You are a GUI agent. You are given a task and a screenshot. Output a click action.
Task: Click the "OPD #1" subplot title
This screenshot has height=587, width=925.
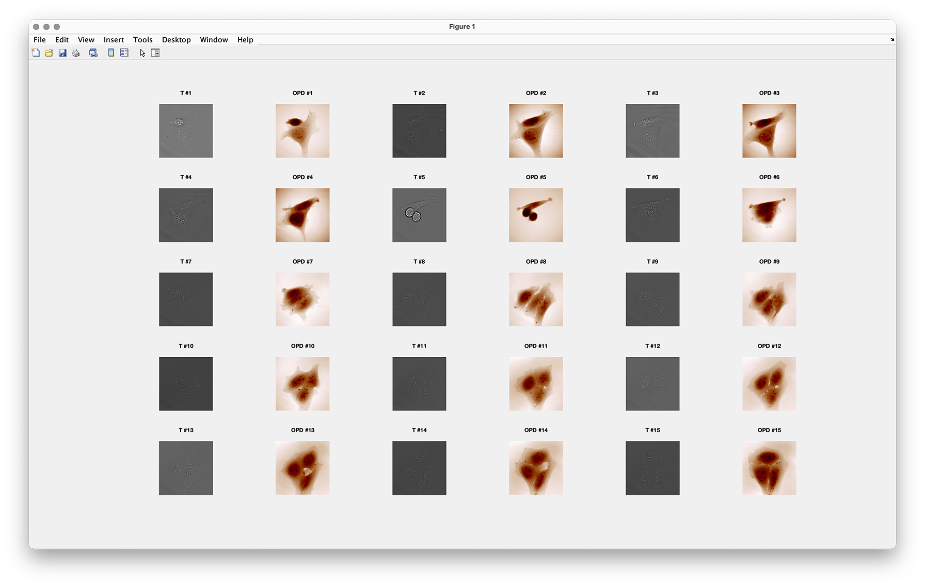(x=302, y=93)
